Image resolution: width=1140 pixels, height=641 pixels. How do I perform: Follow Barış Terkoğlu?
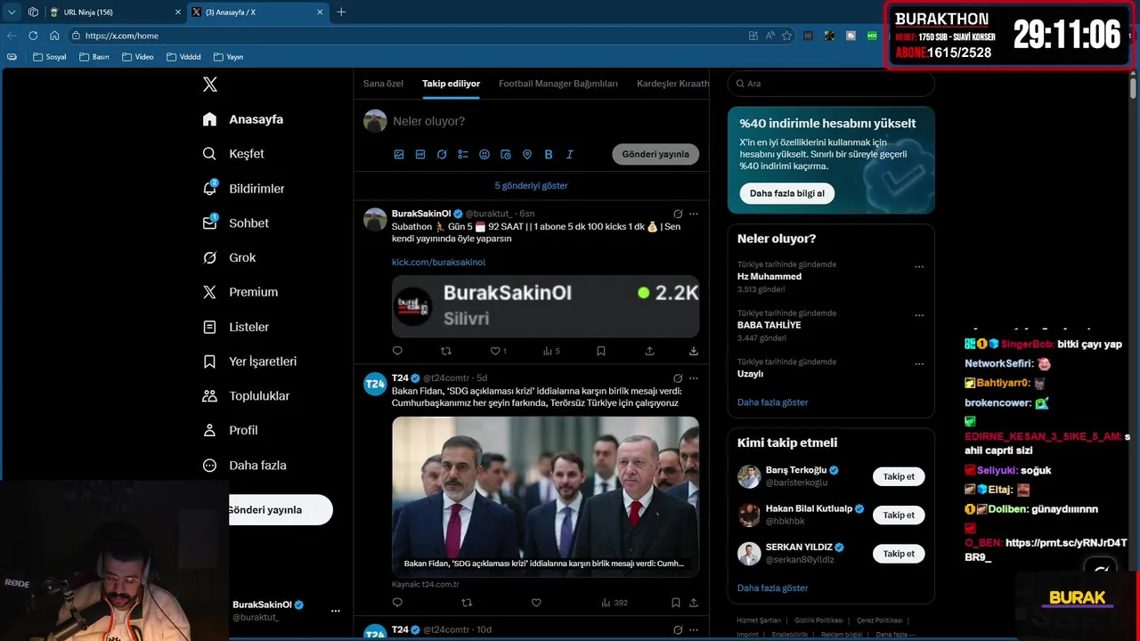coord(899,476)
